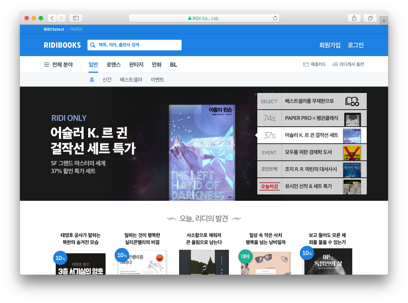Click the book infinity icon on the SELECT banner
This screenshot has height=303, width=408.
(x=352, y=101)
